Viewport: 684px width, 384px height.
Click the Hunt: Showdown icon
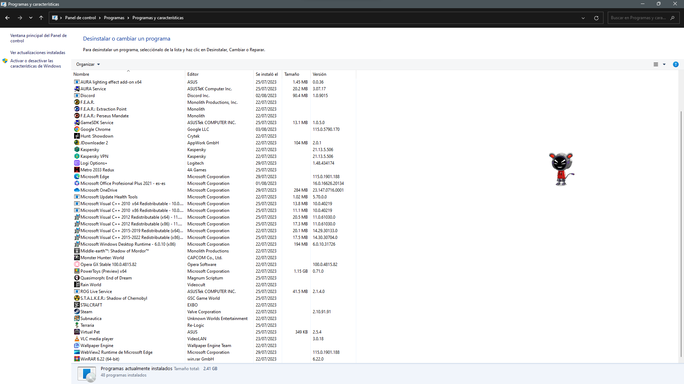(77, 136)
